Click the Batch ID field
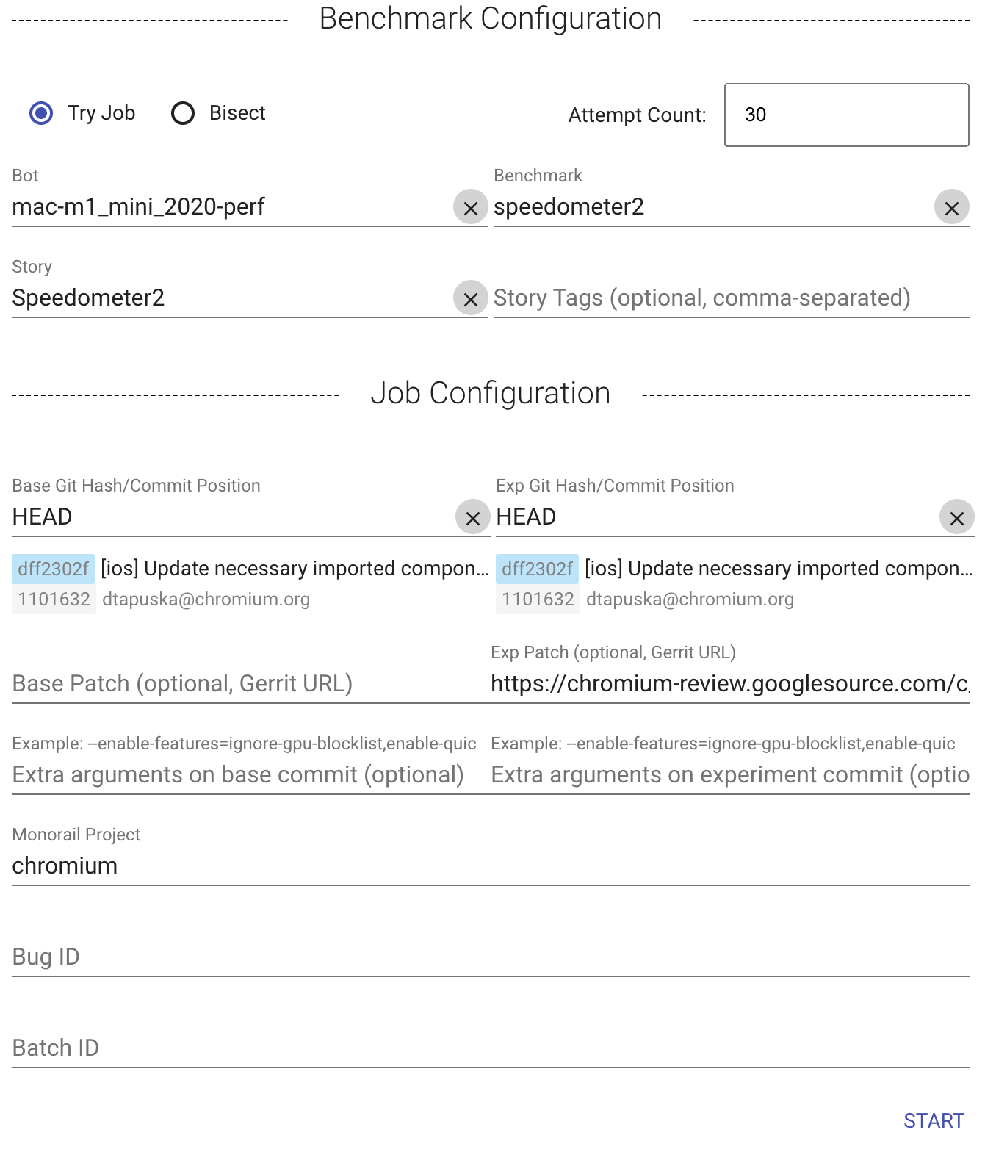Viewport: 996px width, 1152px height. (x=490, y=1048)
